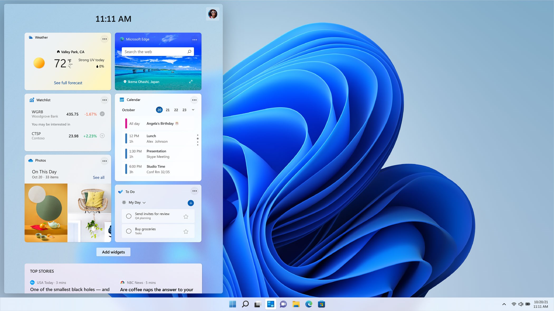Click the Watchlist widget icon
The width and height of the screenshot is (554, 311).
[31, 100]
